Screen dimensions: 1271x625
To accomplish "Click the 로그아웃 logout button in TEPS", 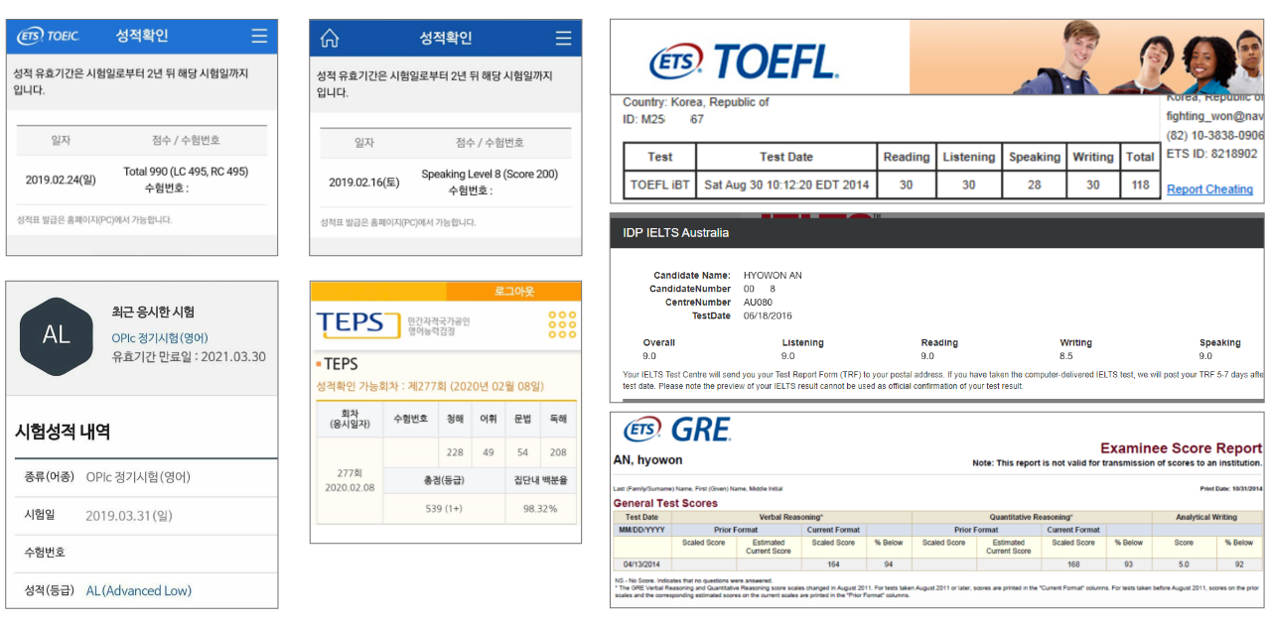I will point(514,291).
